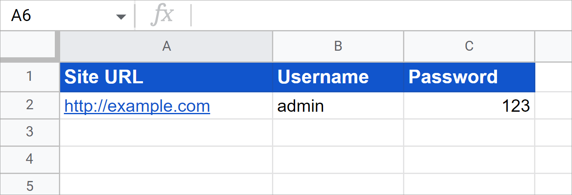Click the fx function icon
Image resolution: width=572 pixels, height=195 pixels.
click(162, 16)
